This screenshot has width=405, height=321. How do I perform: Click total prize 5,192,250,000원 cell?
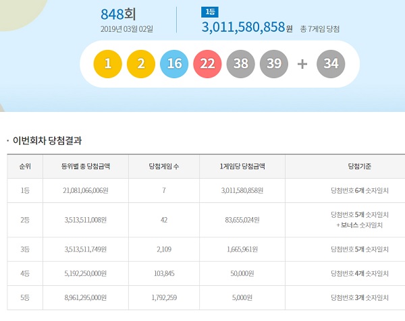pyautogui.click(x=86, y=273)
